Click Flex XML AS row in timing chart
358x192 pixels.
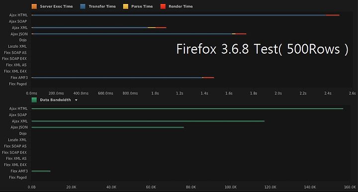(x=16, y=65)
